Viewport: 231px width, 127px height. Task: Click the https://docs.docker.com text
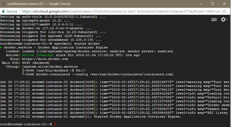(x=45, y=59)
